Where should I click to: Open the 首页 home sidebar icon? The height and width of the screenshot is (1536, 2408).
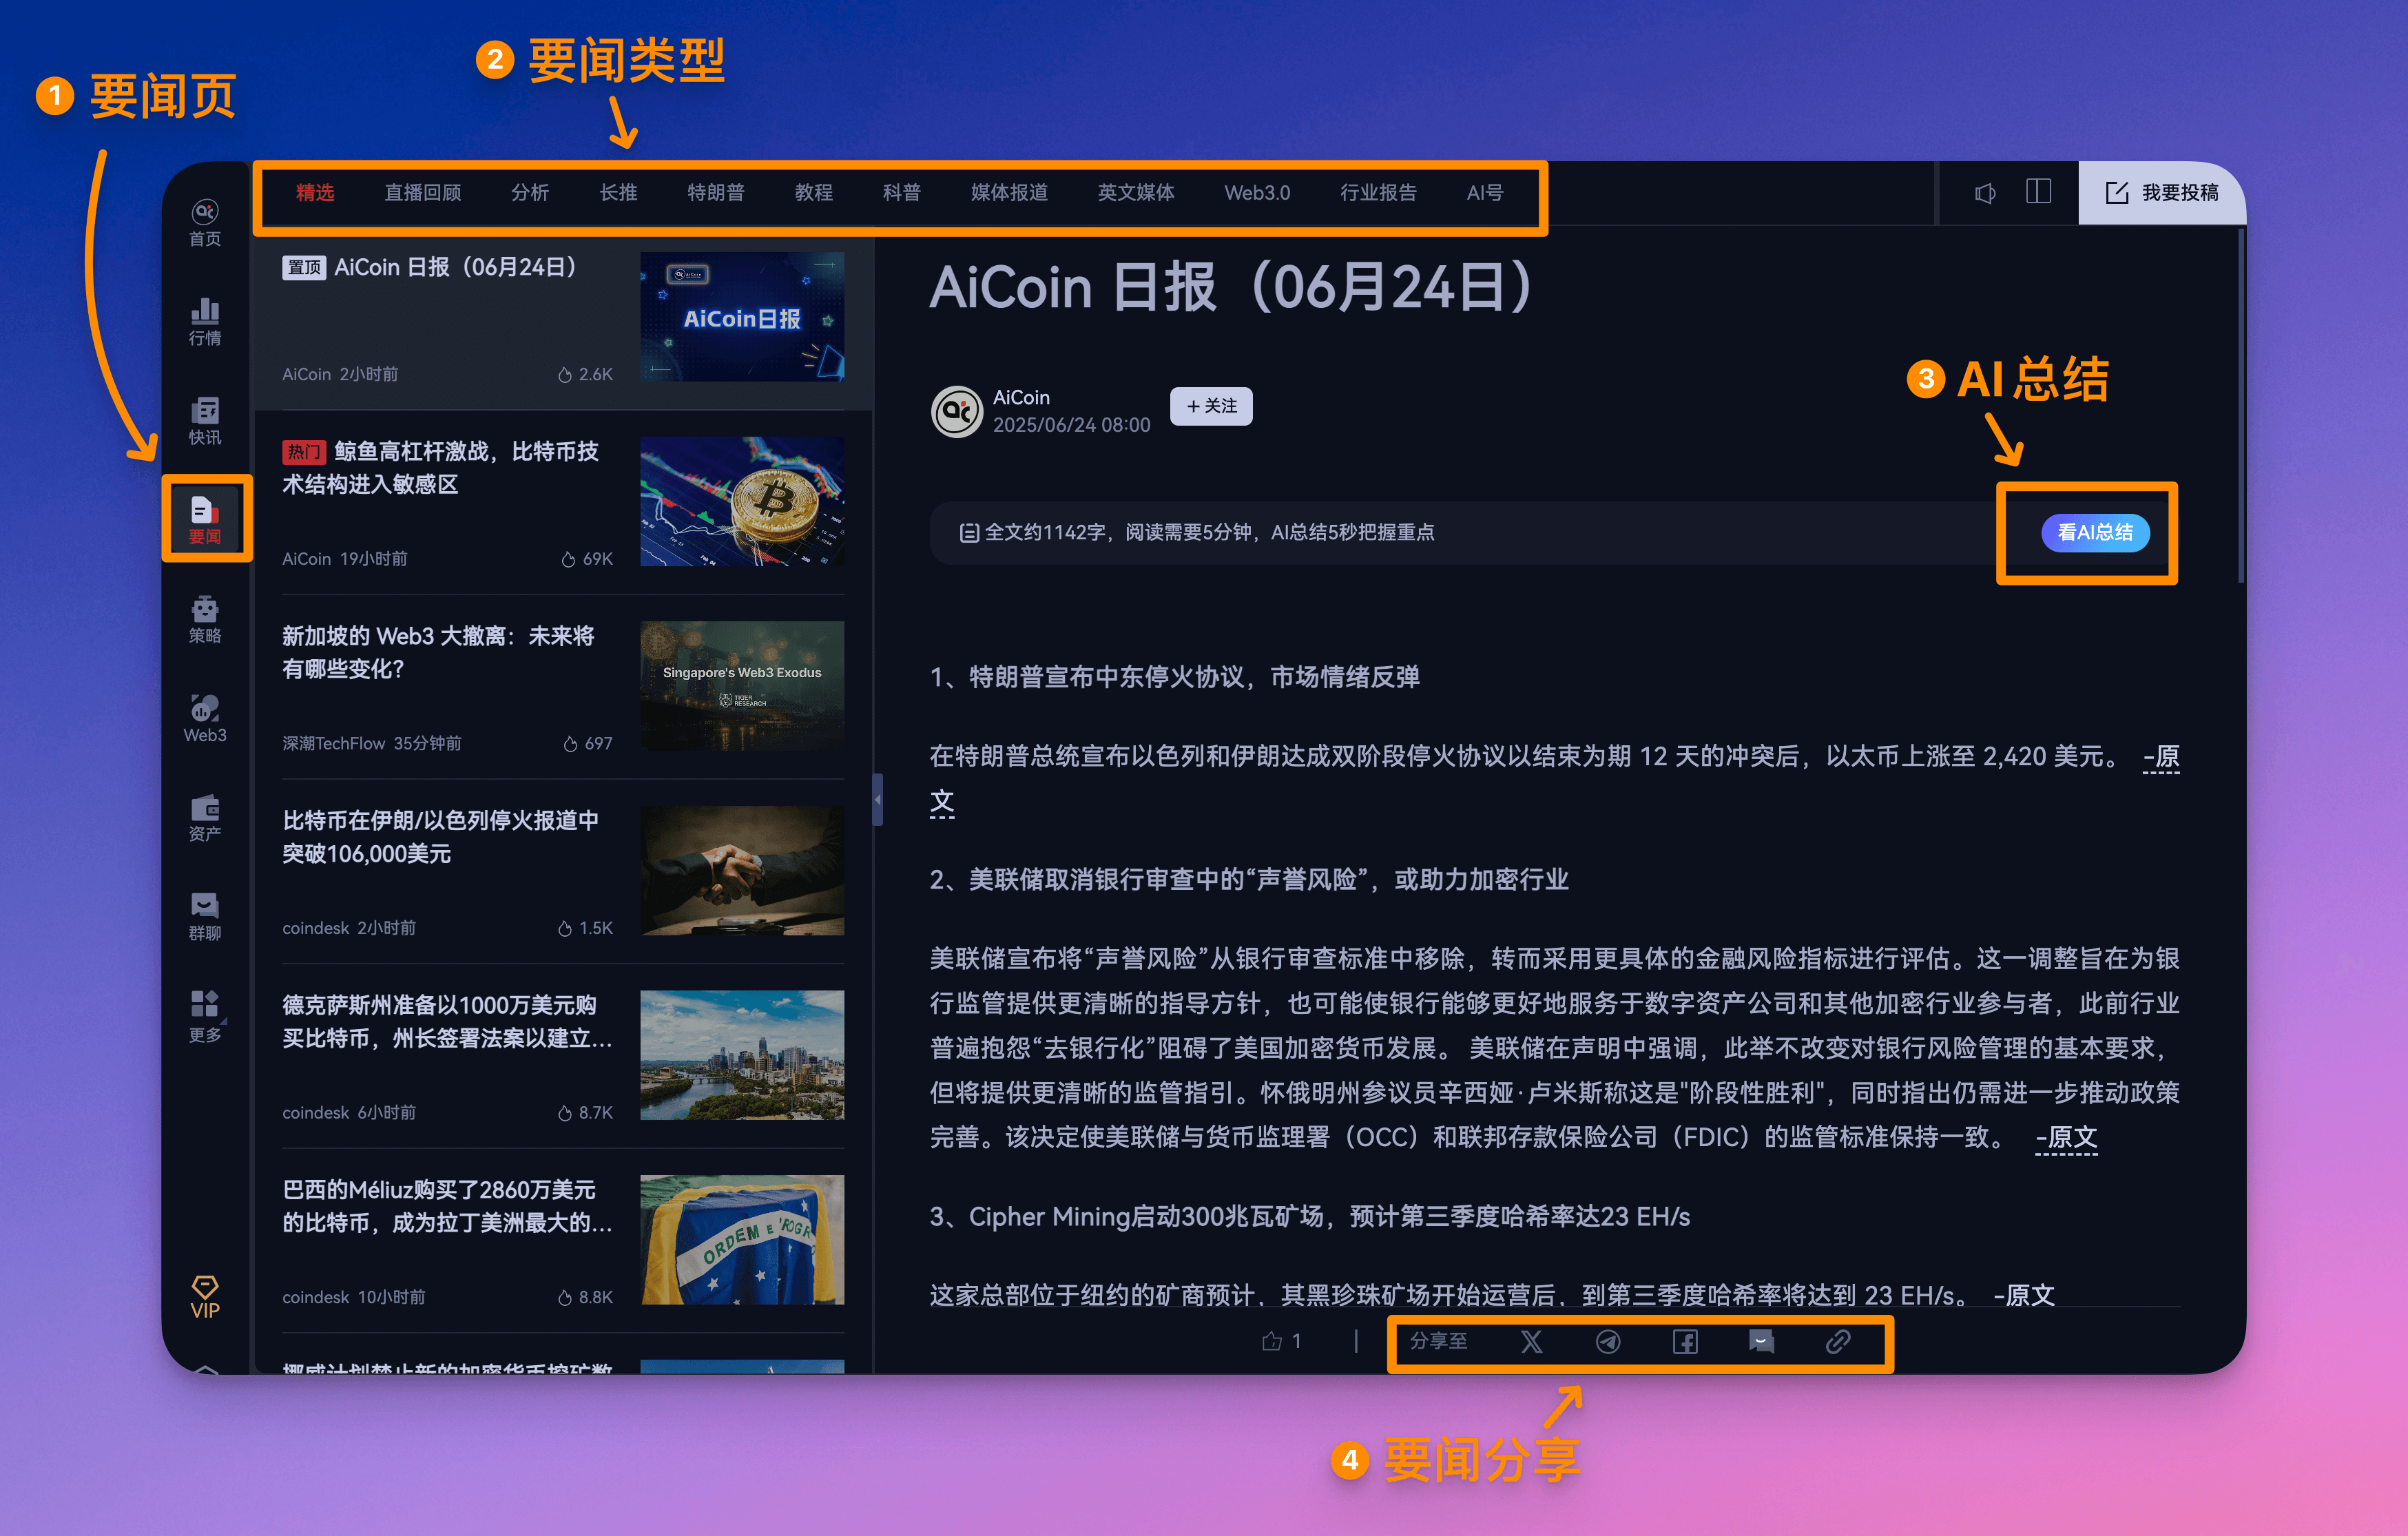(x=205, y=223)
